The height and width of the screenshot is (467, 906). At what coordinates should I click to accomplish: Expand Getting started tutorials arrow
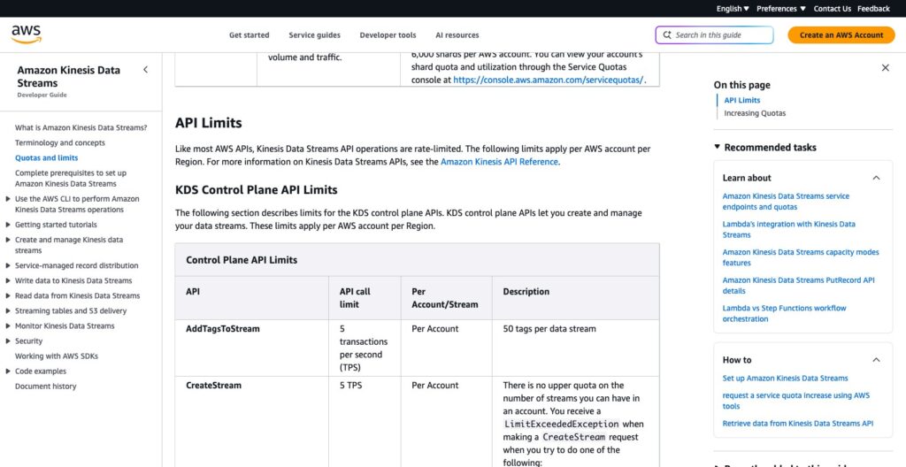tap(8, 225)
